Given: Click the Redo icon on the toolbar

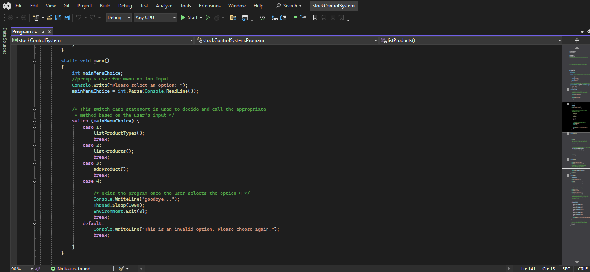Looking at the screenshot, I should point(93,17).
